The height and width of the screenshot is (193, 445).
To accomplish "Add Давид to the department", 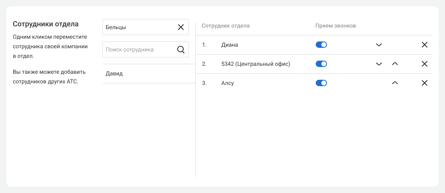I will coord(114,73).
